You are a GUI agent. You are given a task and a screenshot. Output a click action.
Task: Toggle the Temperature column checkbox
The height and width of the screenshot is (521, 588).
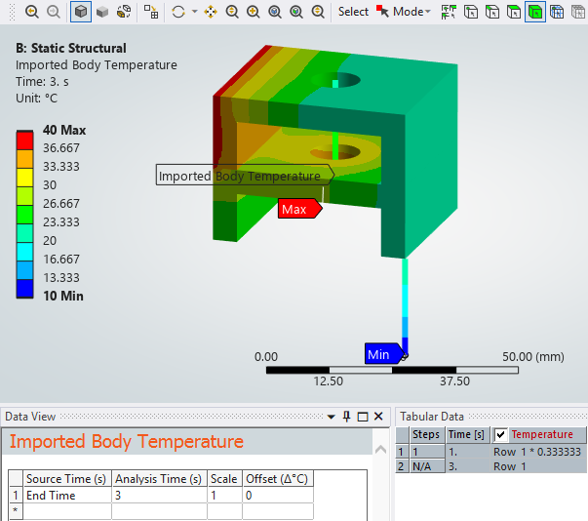click(500, 435)
